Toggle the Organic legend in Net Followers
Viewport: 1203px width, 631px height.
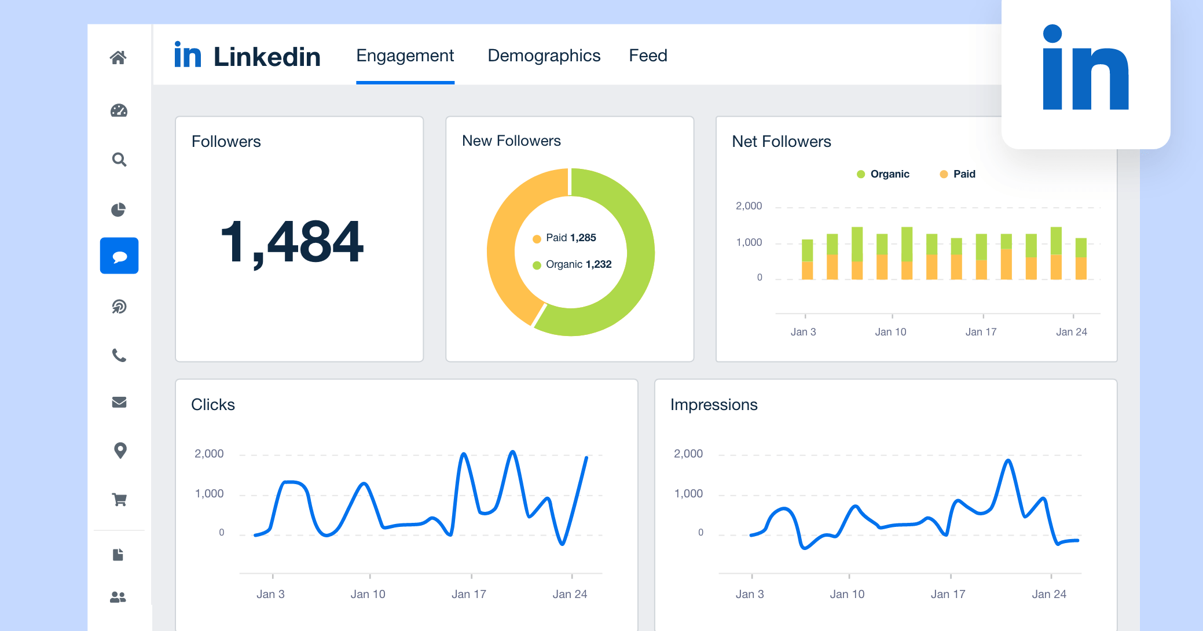(883, 174)
